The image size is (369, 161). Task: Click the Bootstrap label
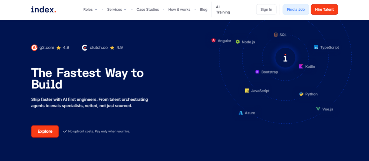[270, 72]
